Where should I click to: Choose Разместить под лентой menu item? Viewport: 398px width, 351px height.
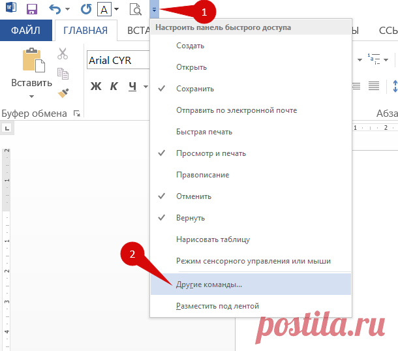[251, 306]
